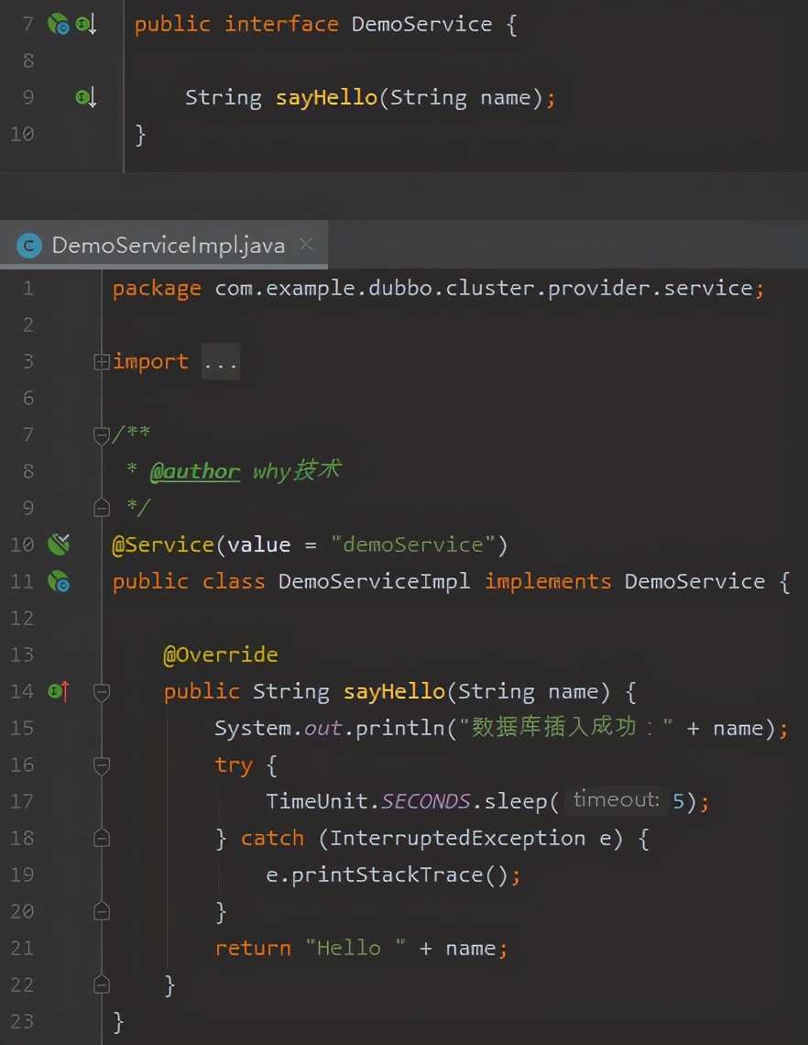
Task: Click the return keyword on line 21
Action: coord(253,948)
